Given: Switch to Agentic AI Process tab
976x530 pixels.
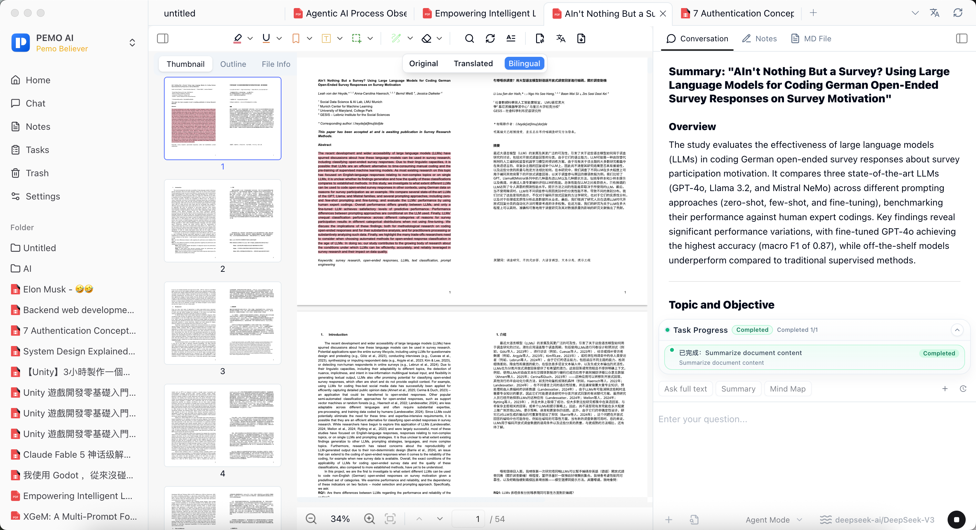Looking at the screenshot, I should pos(351,13).
